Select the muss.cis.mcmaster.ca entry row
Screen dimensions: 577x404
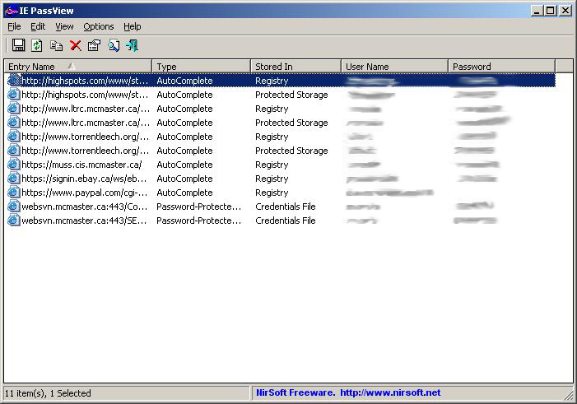[x=81, y=165]
